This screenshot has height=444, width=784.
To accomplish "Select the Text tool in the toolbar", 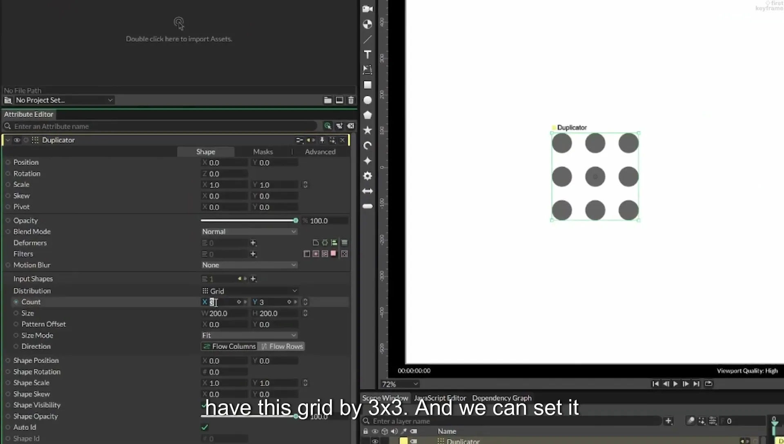I will click(x=367, y=55).
